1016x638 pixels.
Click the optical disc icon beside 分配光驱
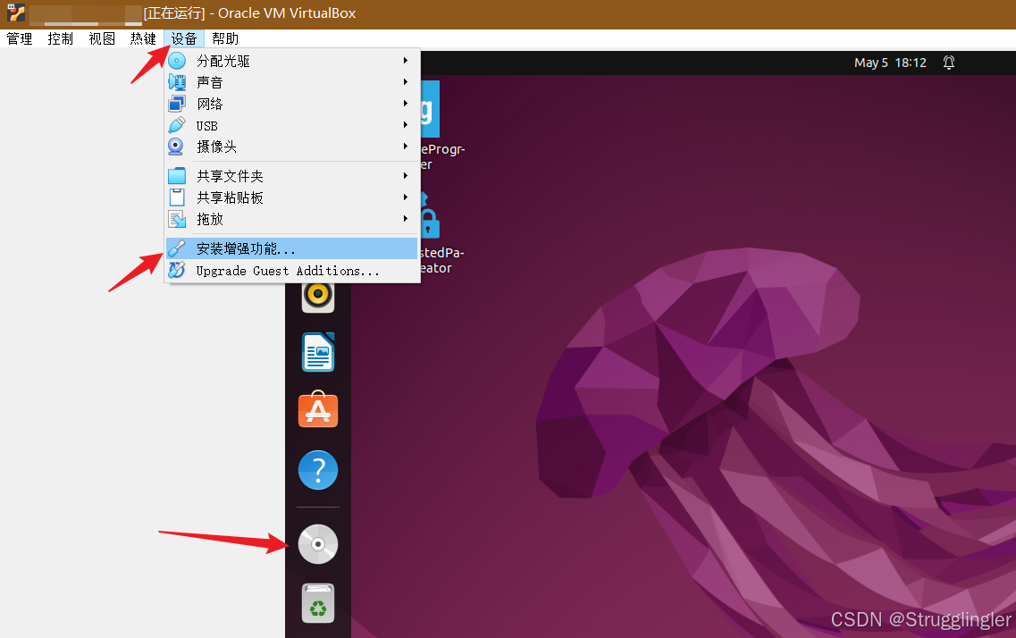pos(177,61)
